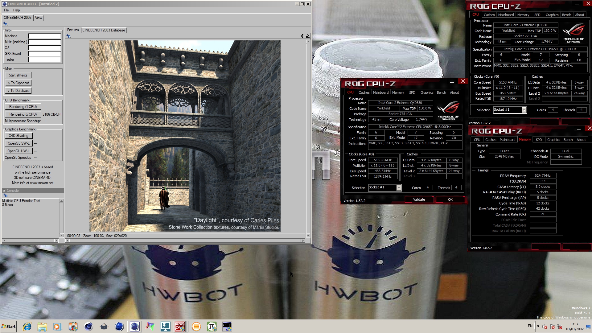The image size is (592, 333).
Task: Switch to the View tab in CINEBENCH
Action: (x=39, y=18)
